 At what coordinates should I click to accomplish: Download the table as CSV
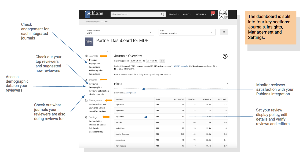(128, 93)
